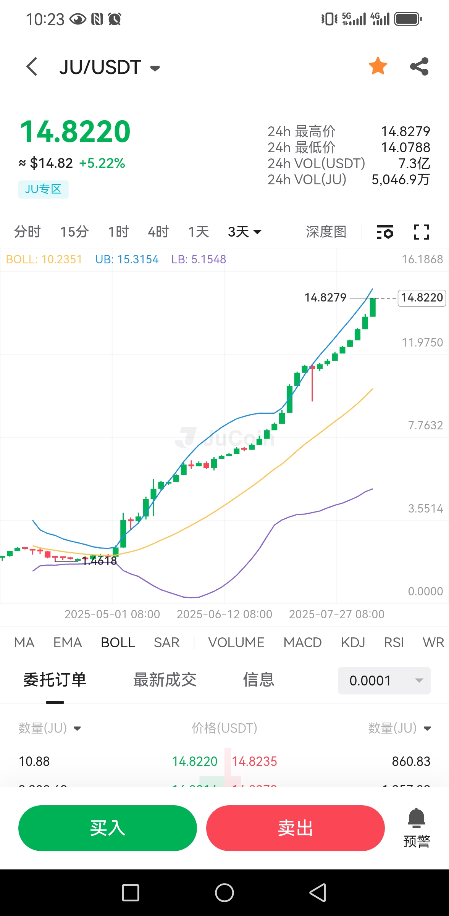Tap the vibrate mode status icon
Image resolution: width=449 pixels, height=916 pixels.
click(329, 19)
